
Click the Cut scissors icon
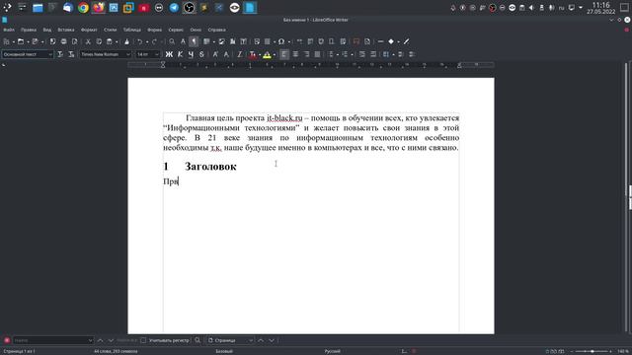(x=88, y=41)
